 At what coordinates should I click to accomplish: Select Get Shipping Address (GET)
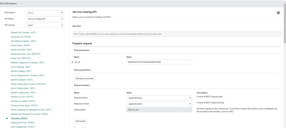(23, 41)
